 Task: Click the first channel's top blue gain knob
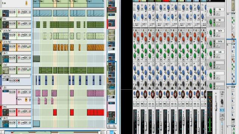[138, 7]
